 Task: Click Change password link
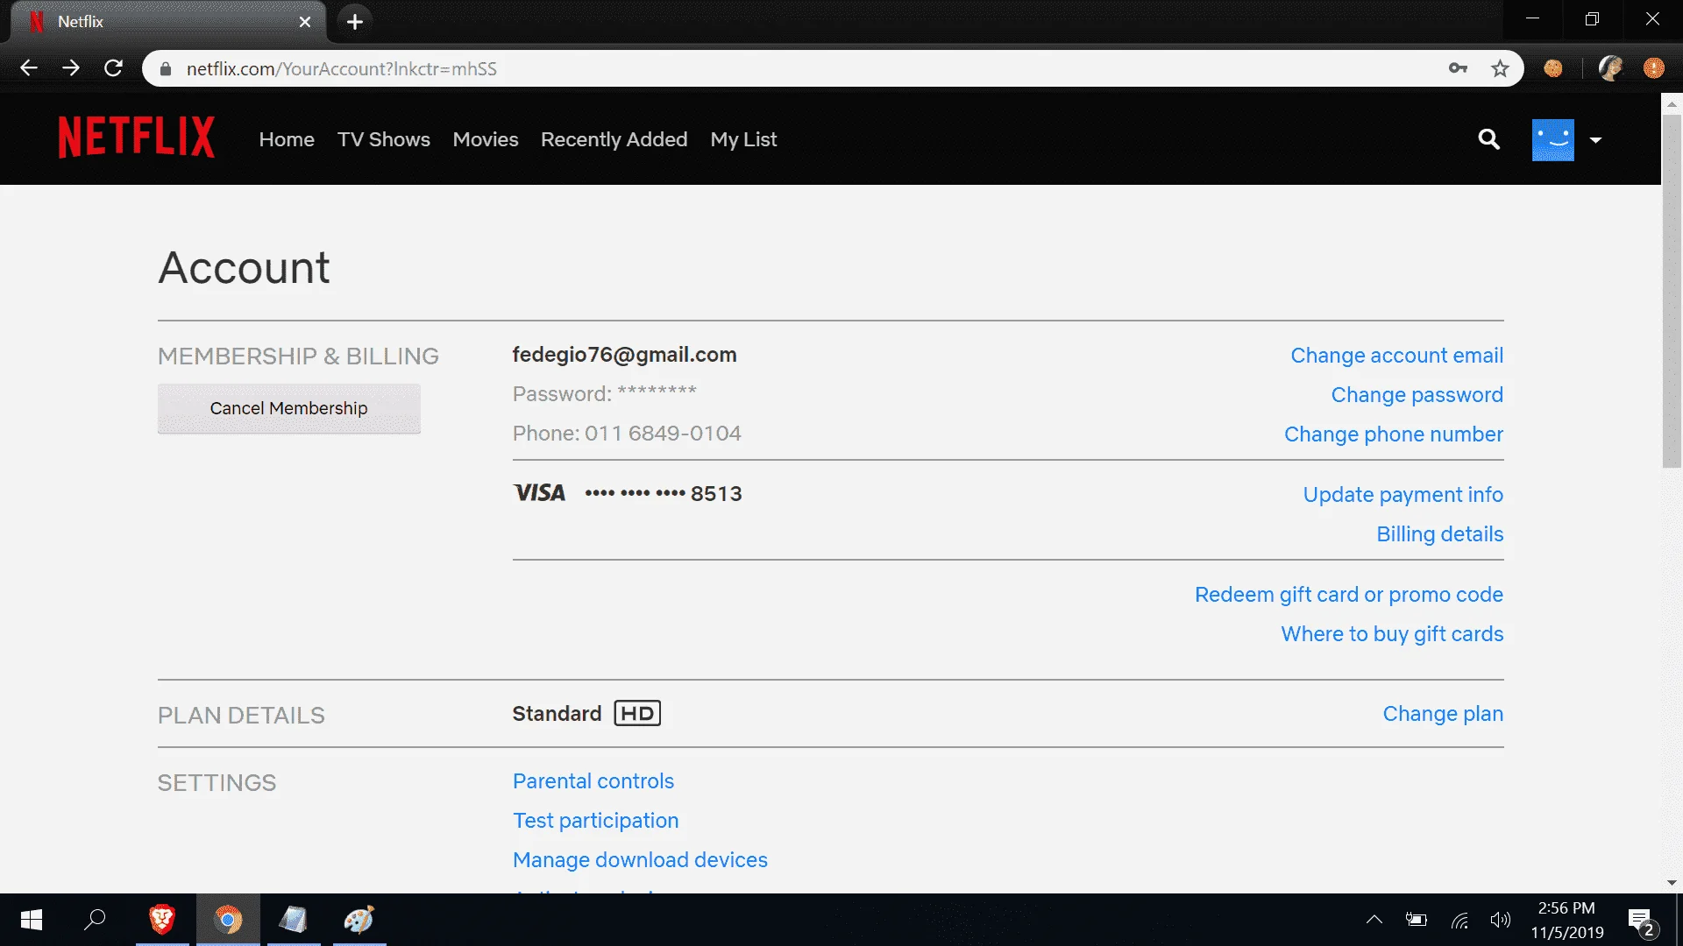pos(1417,395)
